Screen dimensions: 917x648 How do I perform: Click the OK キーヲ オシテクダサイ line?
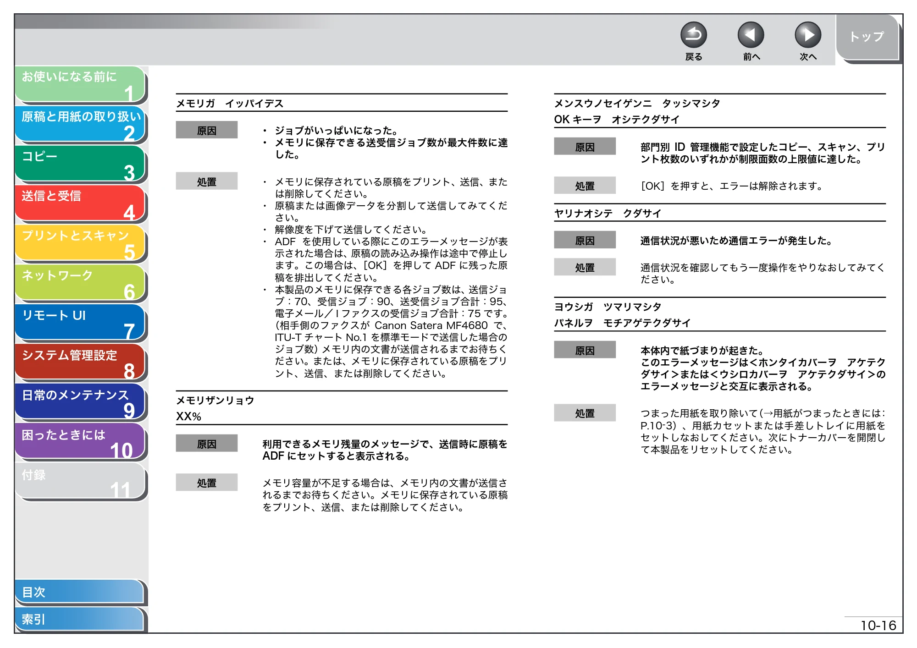(617, 119)
